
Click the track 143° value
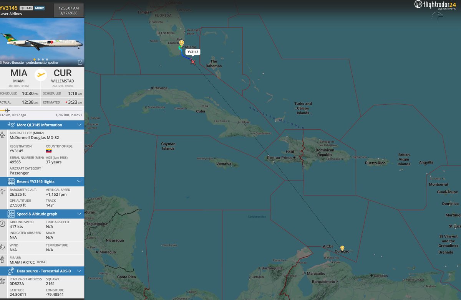[50, 205]
